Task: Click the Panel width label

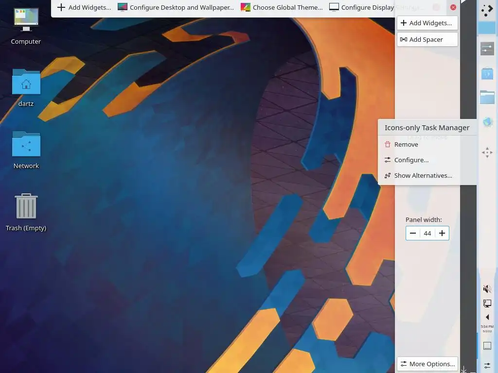Action: pos(424,220)
